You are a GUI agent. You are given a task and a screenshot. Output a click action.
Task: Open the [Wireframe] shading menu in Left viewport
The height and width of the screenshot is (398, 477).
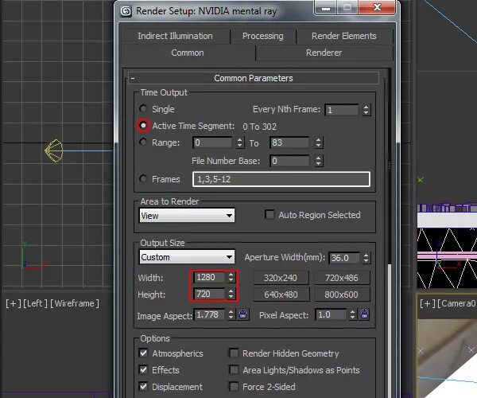75,303
